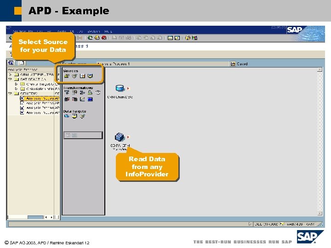331x248 pixels.
Task: Select the chart icon in Transformations' second row
Action: (82, 99)
